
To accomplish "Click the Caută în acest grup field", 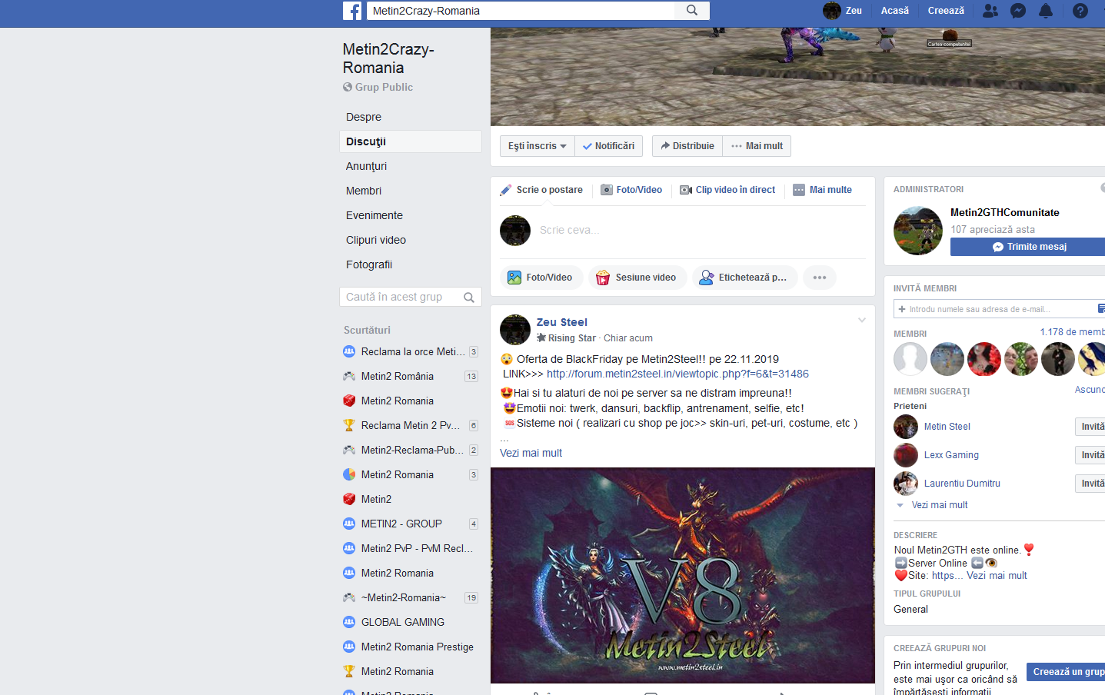I will coord(411,297).
